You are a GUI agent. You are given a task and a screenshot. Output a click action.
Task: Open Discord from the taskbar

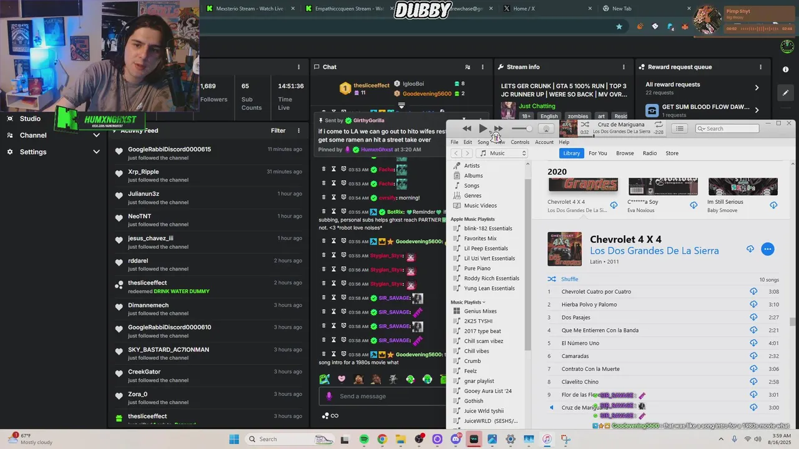click(x=455, y=439)
